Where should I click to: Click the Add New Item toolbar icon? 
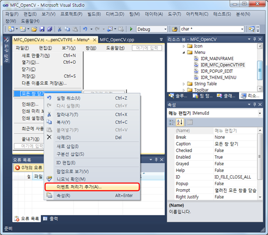(23, 29)
